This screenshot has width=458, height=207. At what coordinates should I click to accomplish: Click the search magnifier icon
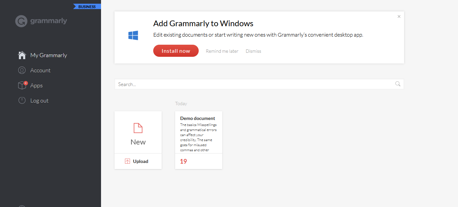pos(398,84)
